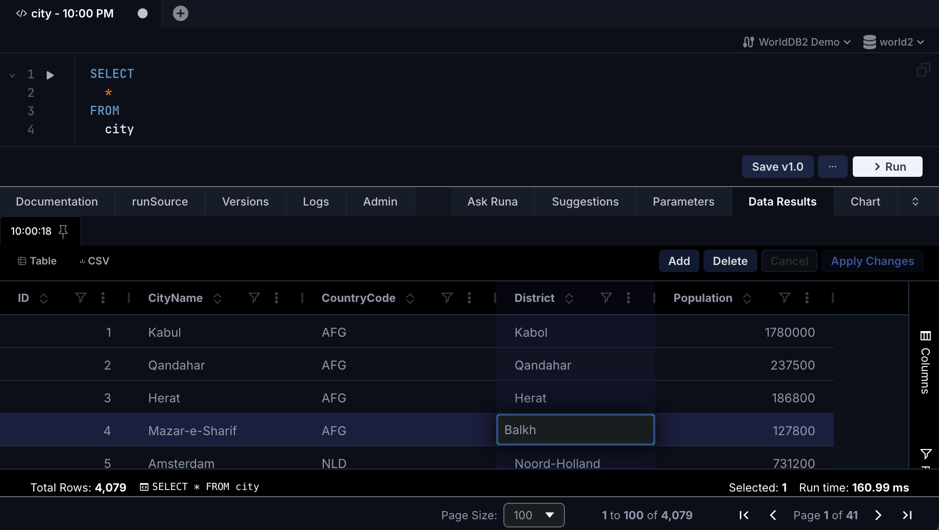Open the Ask Runa tab

pyautogui.click(x=492, y=201)
